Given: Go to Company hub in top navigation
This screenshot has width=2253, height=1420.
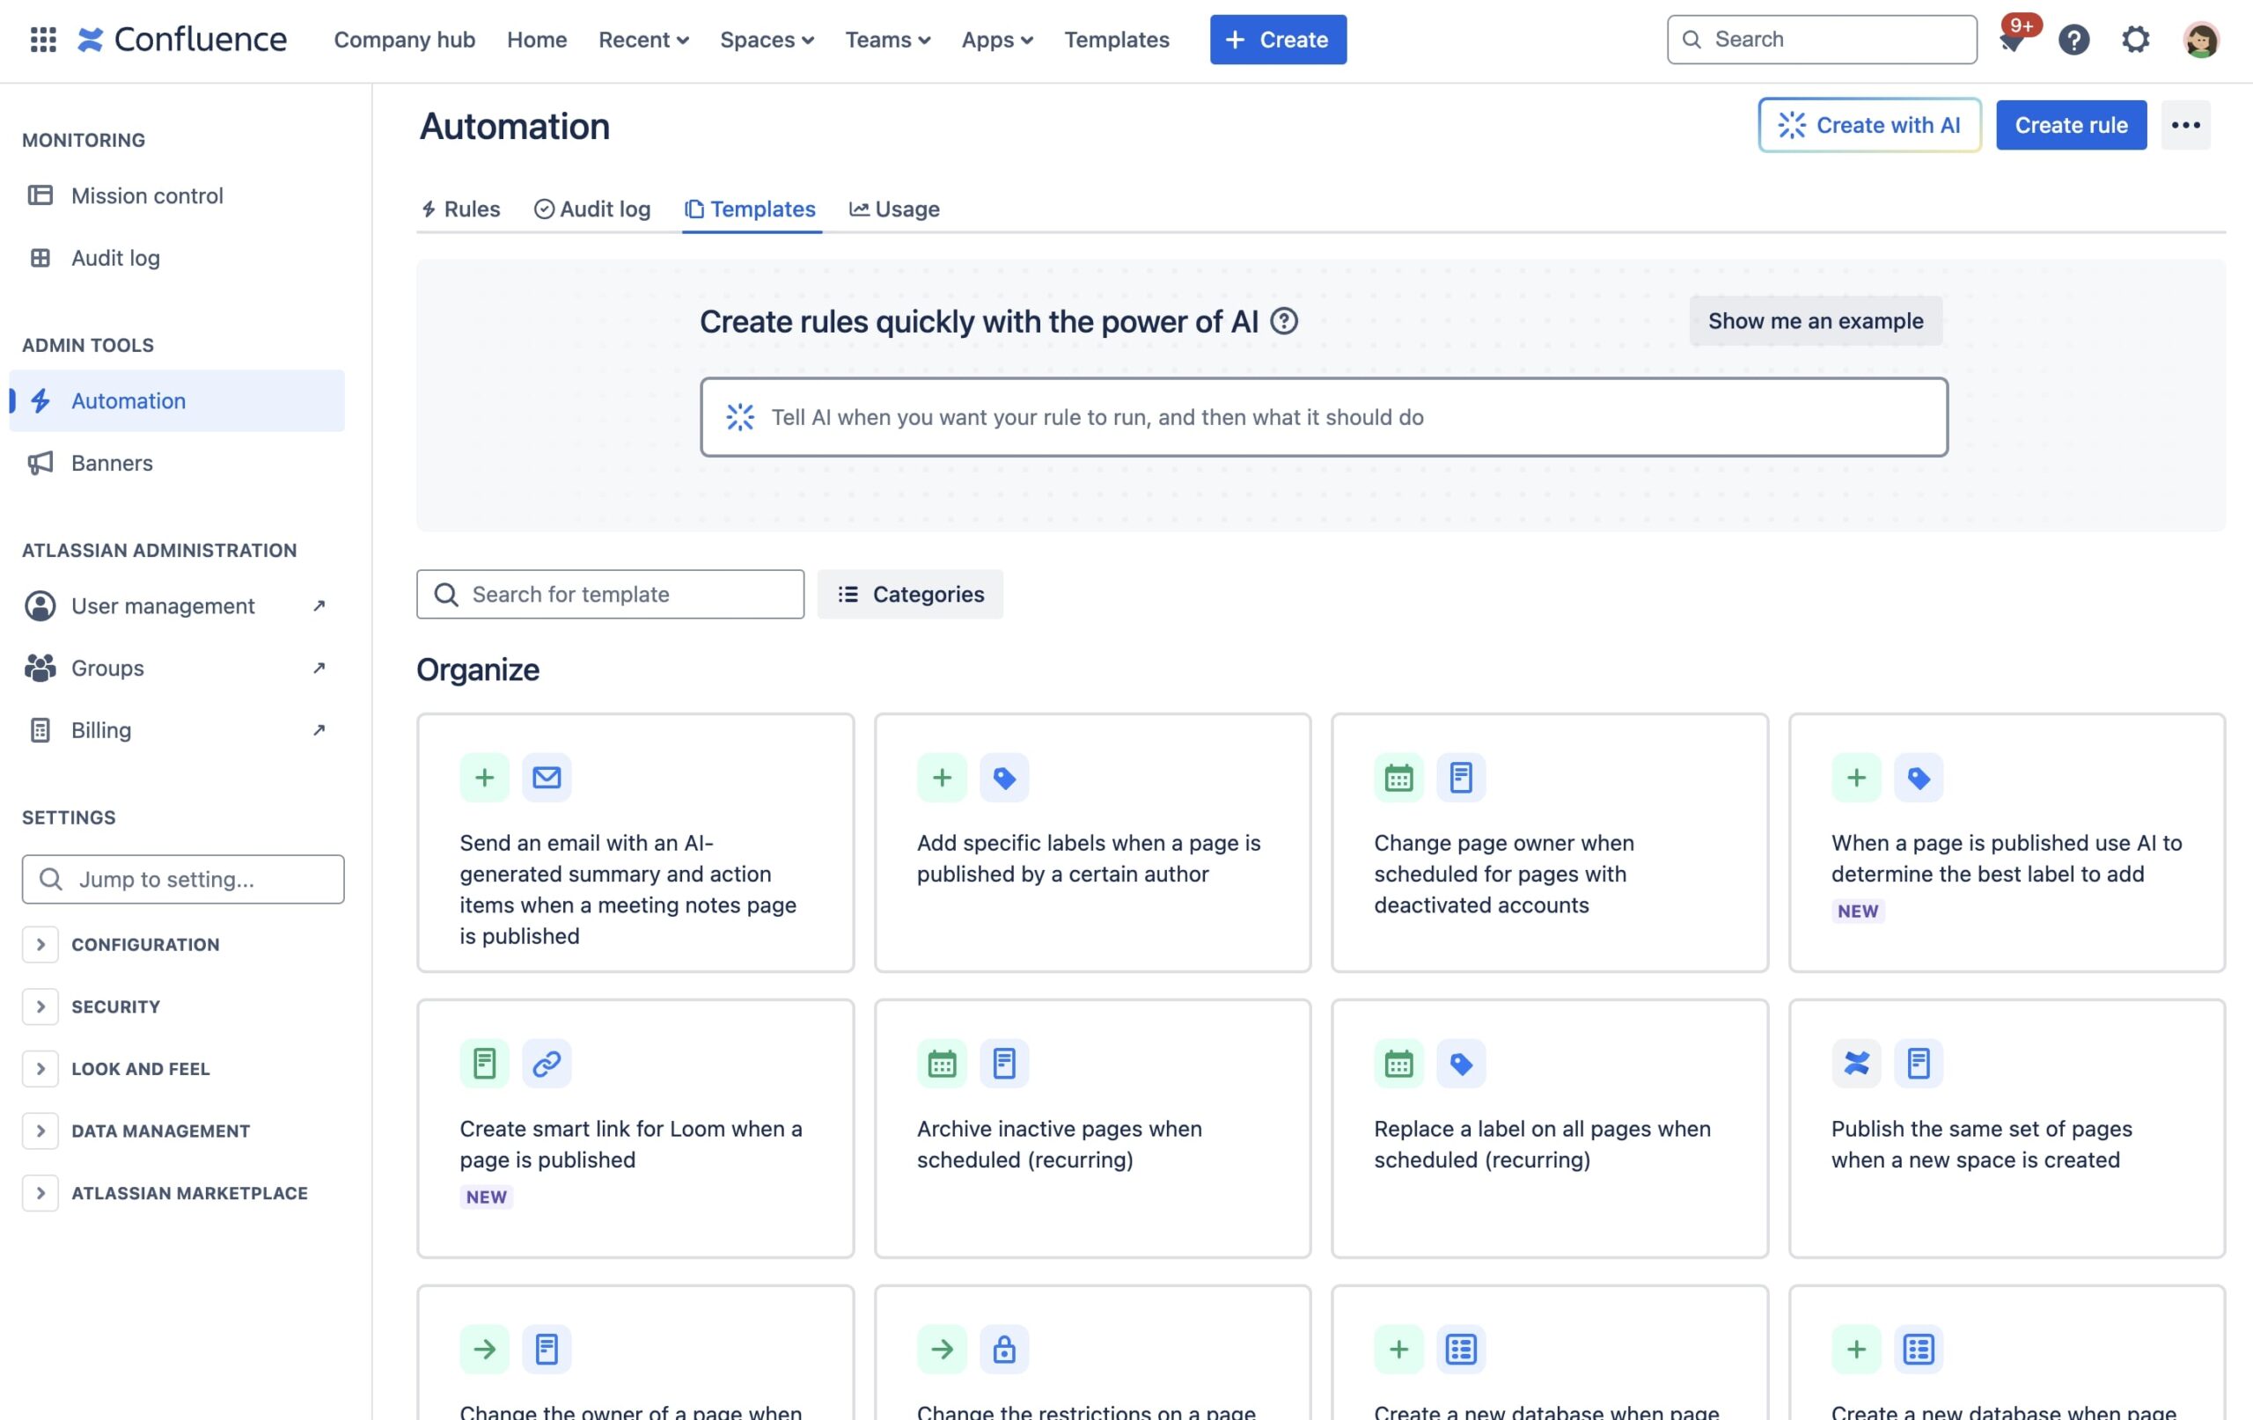Looking at the screenshot, I should point(404,40).
